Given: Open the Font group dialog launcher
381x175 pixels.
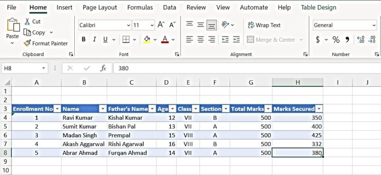Looking at the screenshot, I should [177, 55].
